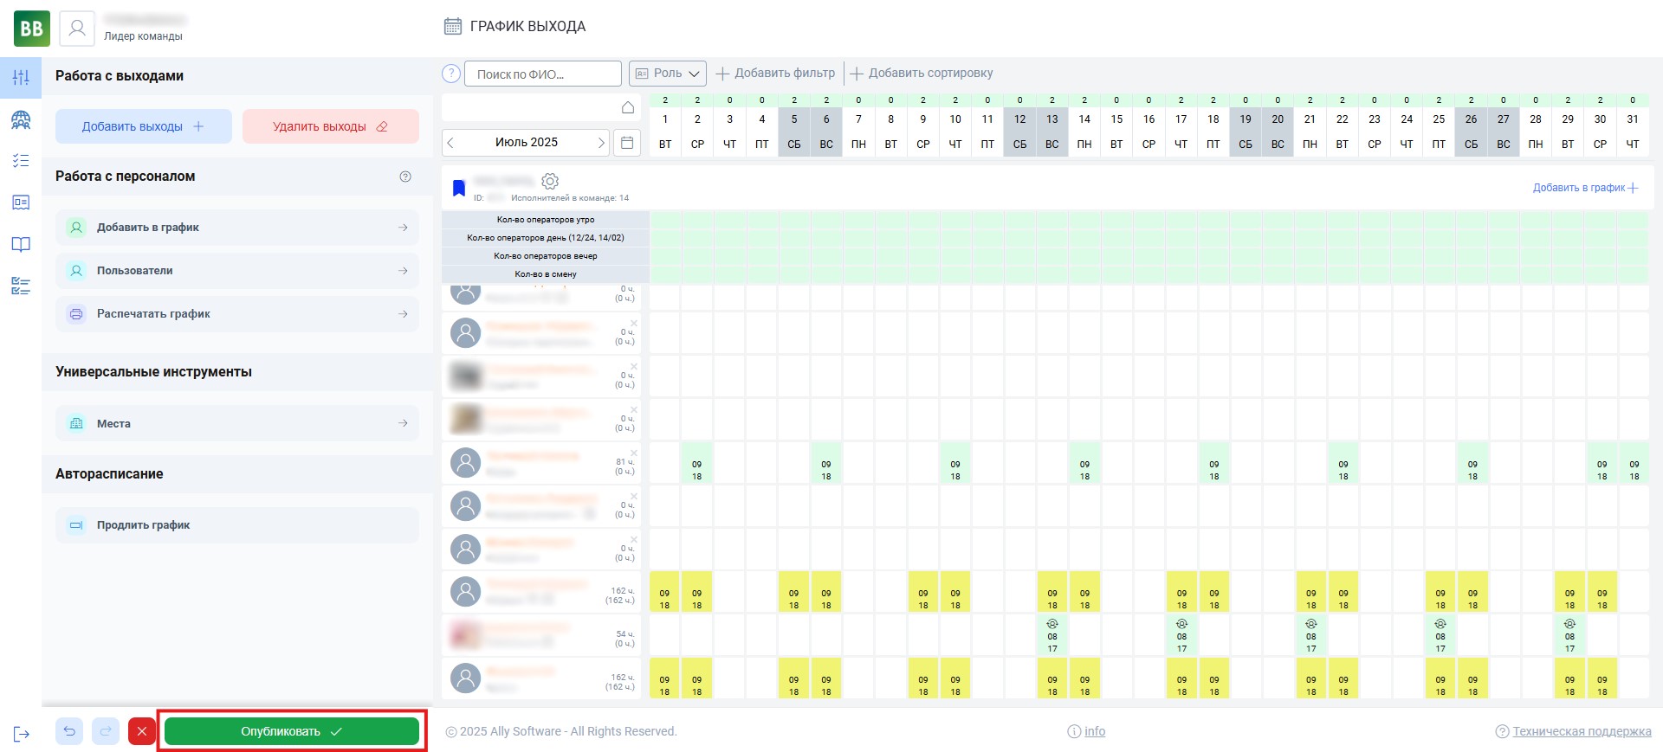Click the home icon above month selector
The width and height of the screenshot is (1663, 752).
click(628, 107)
